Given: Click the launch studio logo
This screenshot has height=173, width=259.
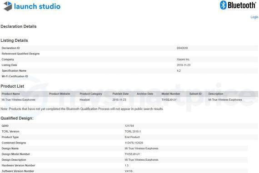Looking at the screenshot, I should pos(32,6).
